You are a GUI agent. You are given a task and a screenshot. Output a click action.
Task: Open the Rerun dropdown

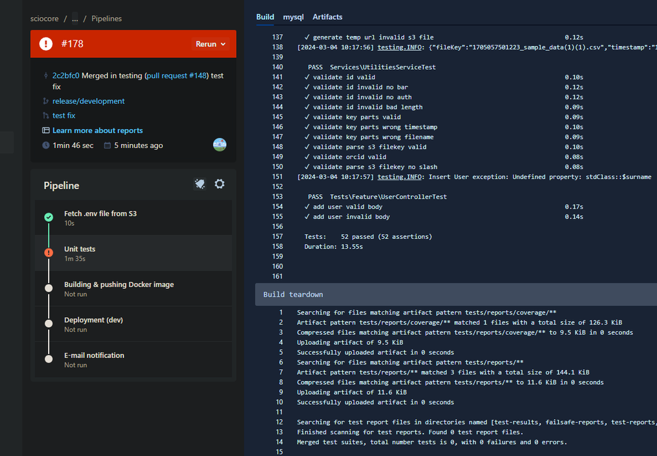pyautogui.click(x=210, y=44)
